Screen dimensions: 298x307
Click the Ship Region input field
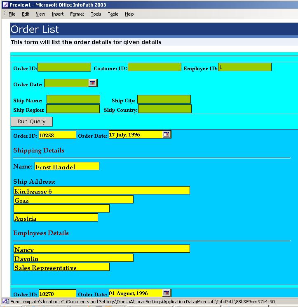[73, 109]
